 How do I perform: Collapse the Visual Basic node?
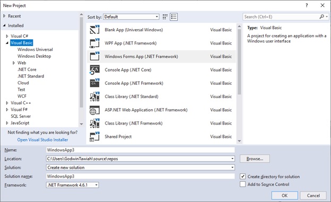tap(7, 43)
